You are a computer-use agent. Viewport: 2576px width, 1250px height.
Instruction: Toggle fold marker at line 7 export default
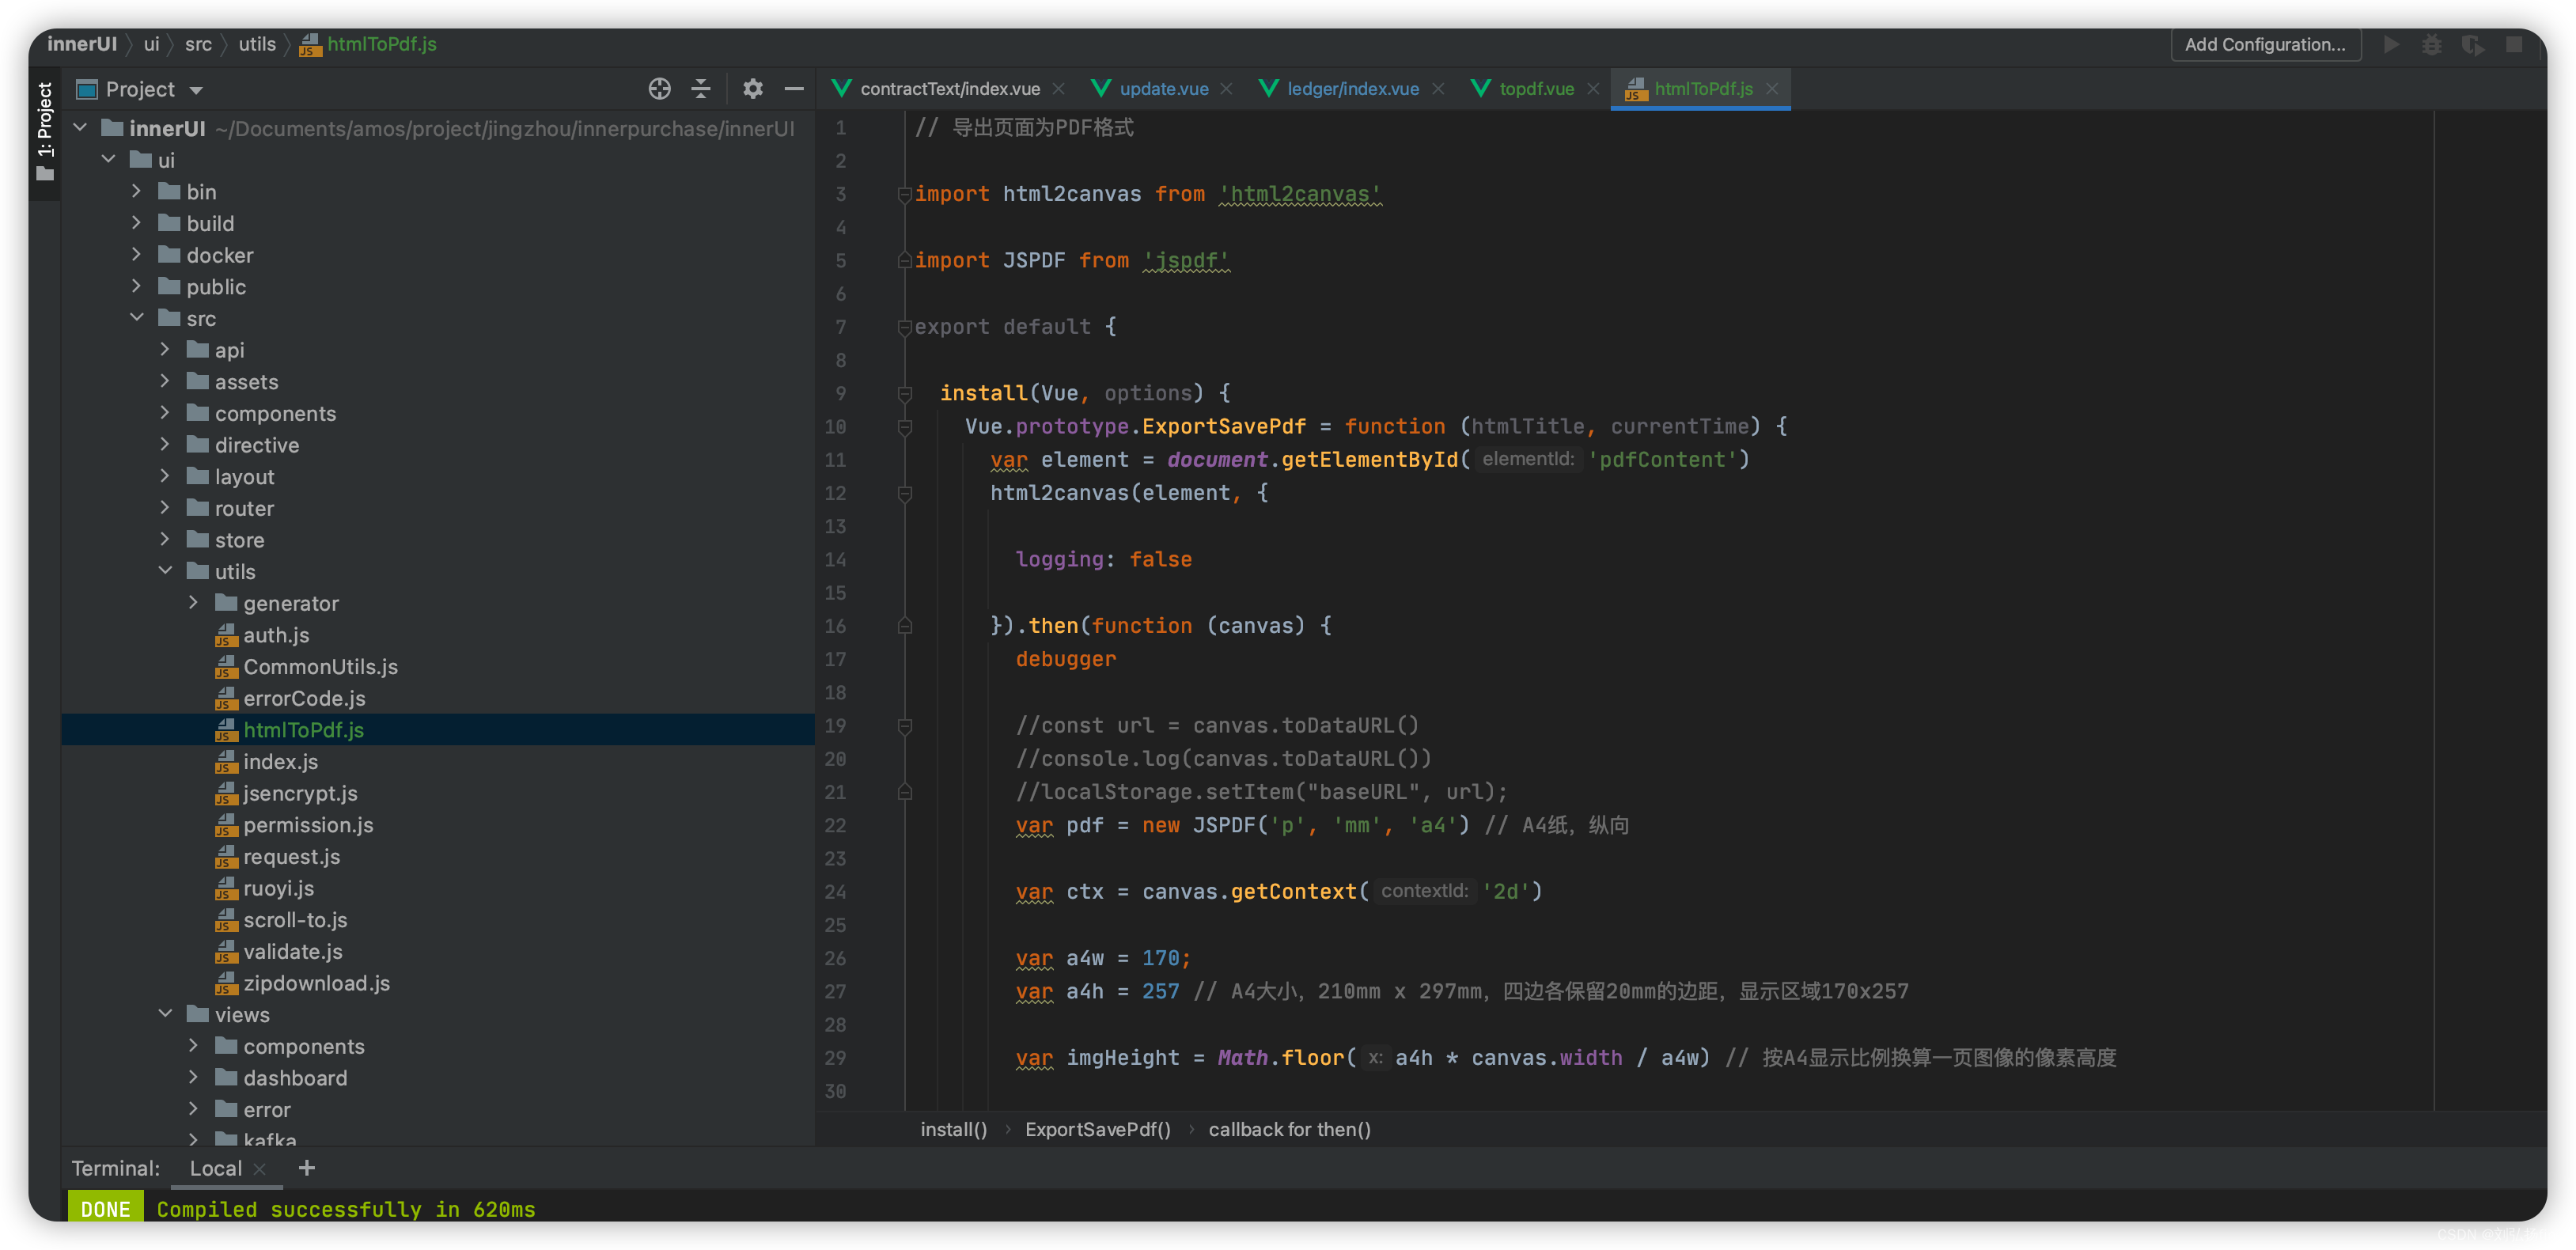click(x=904, y=327)
